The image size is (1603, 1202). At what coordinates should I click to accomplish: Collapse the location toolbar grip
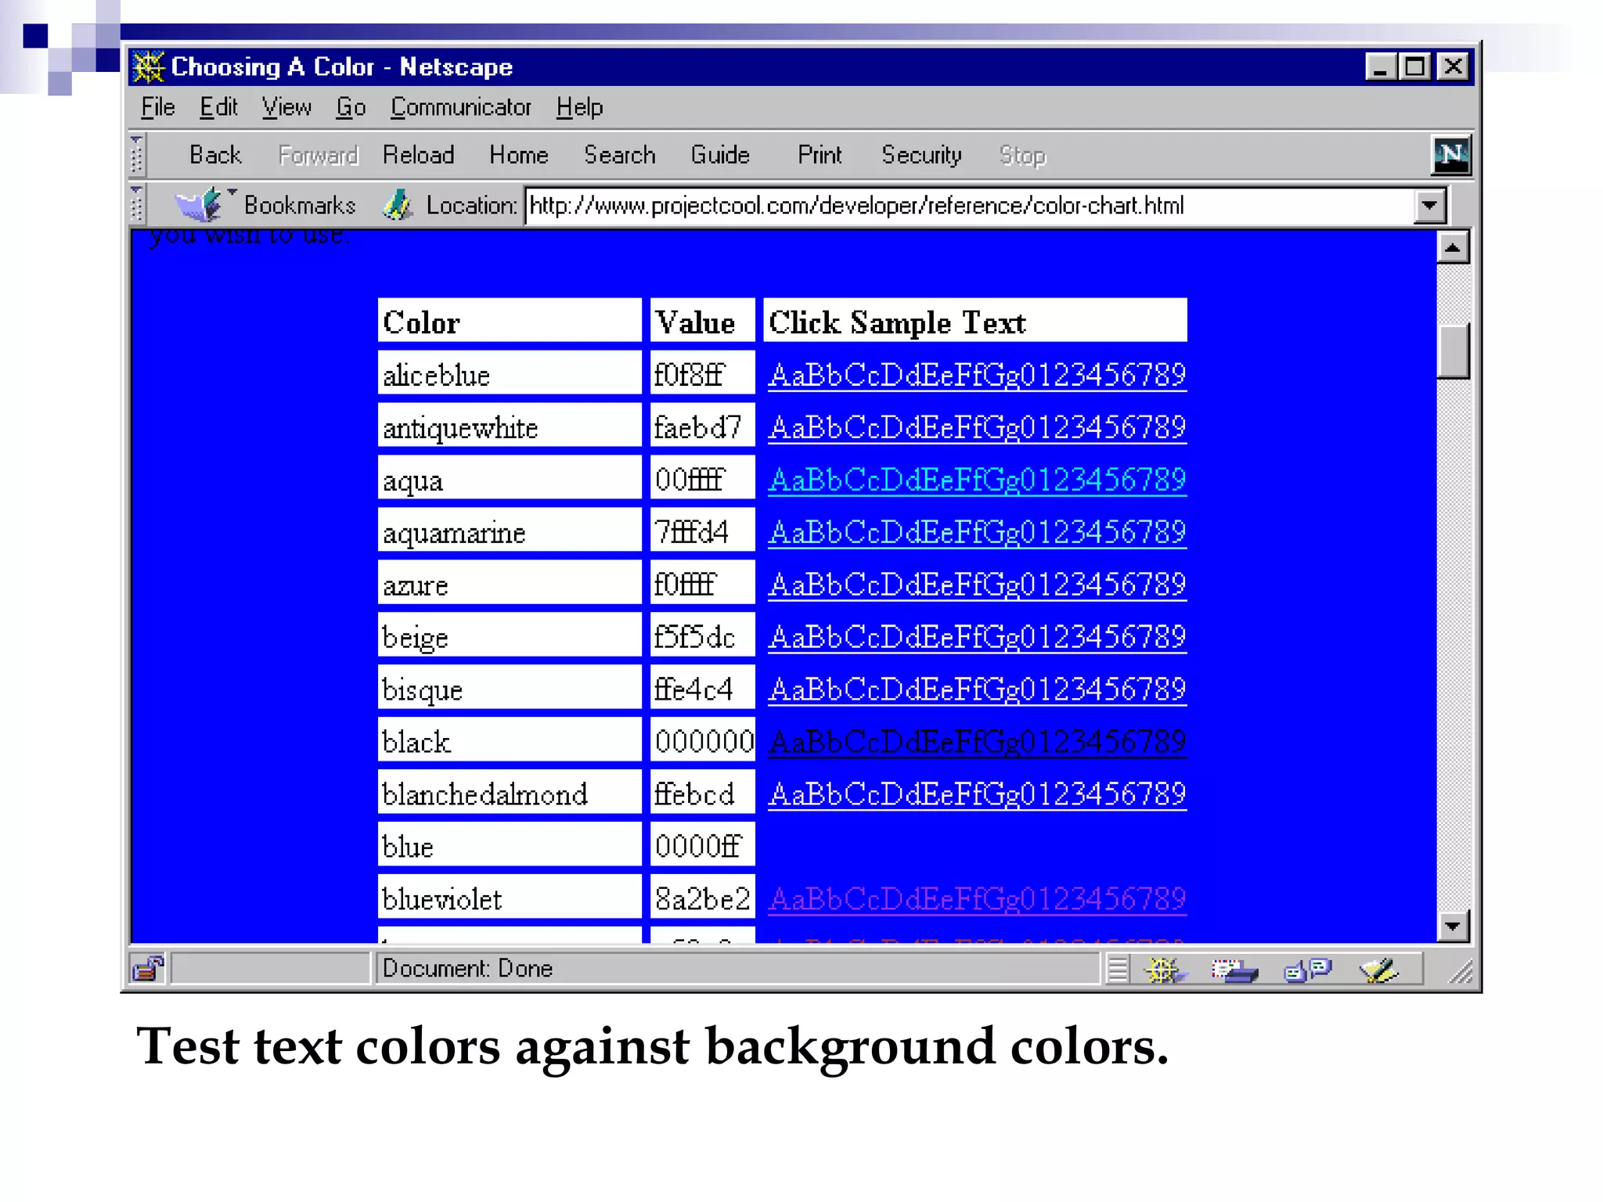pos(136,204)
